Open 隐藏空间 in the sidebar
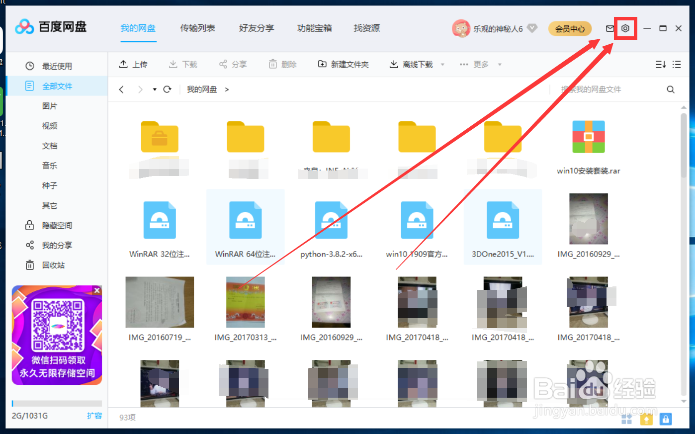This screenshot has width=695, height=434. [57, 225]
